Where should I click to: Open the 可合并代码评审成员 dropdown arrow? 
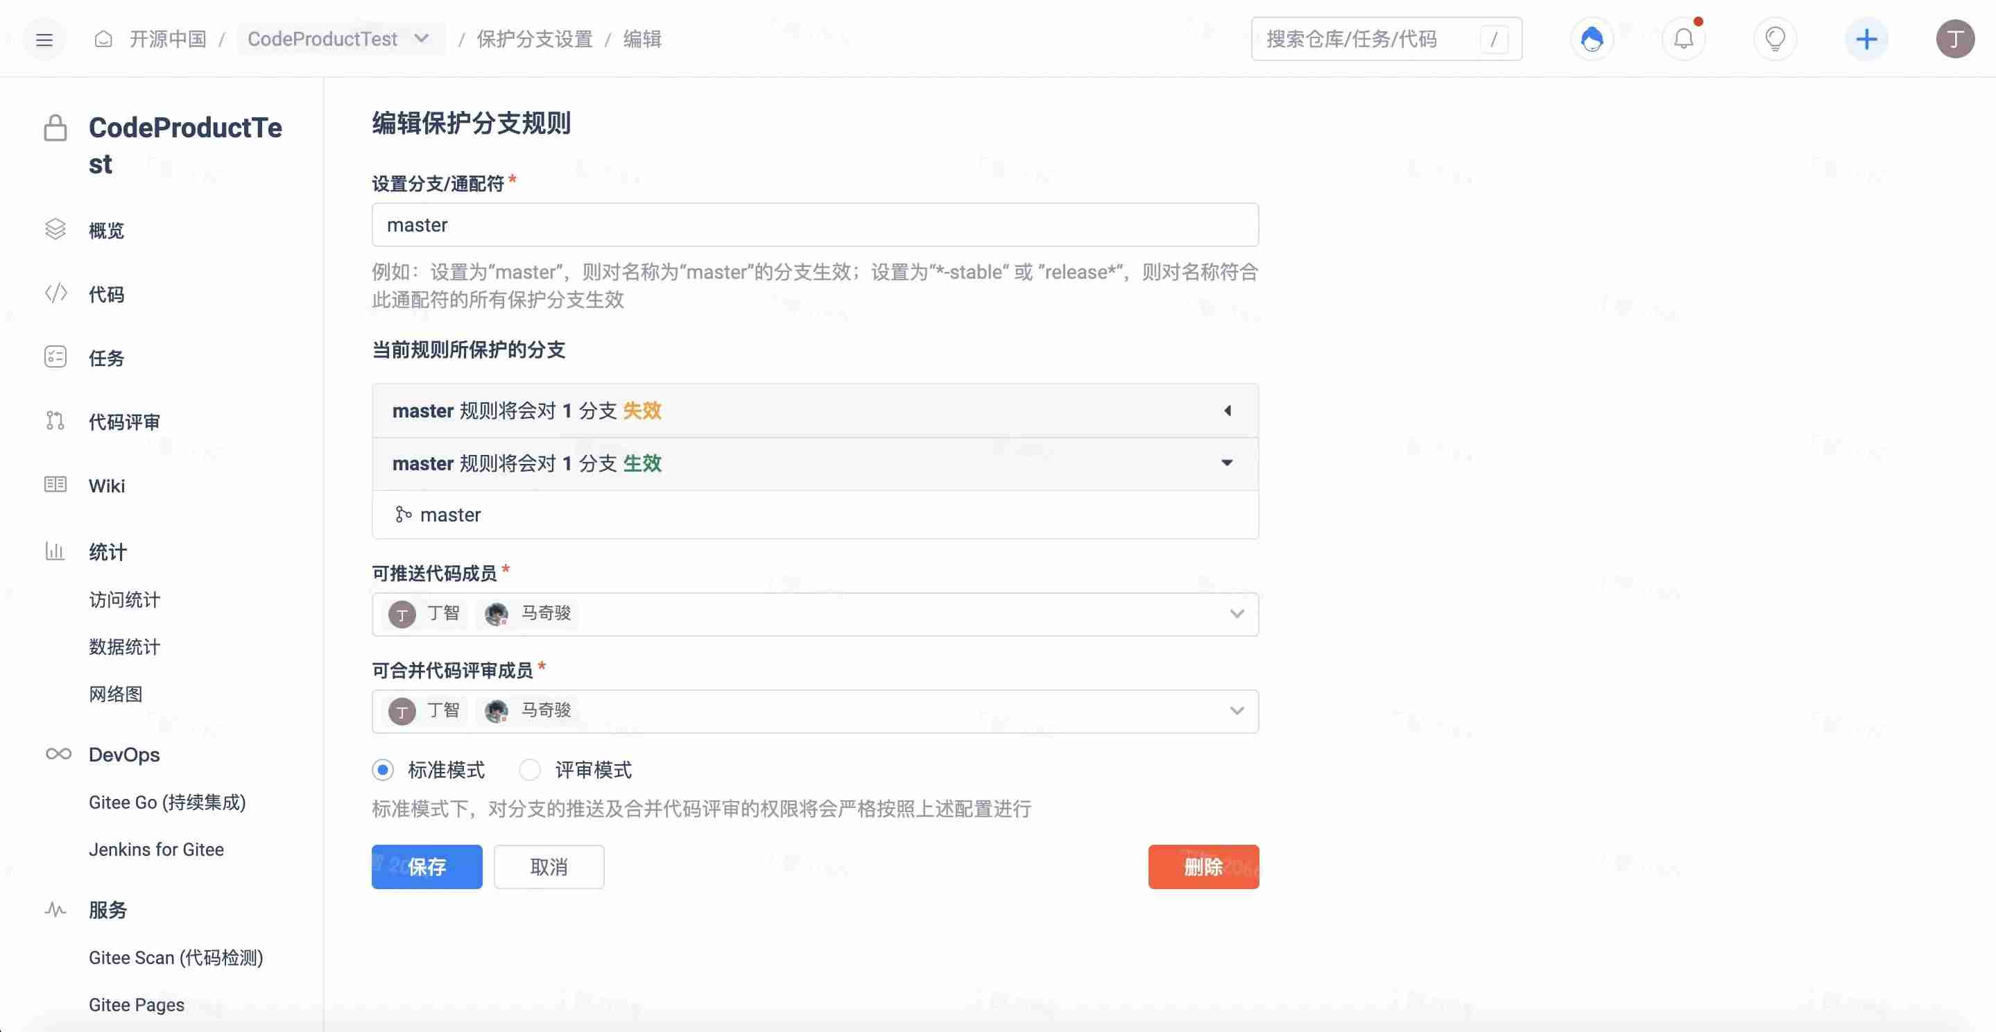1237,712
